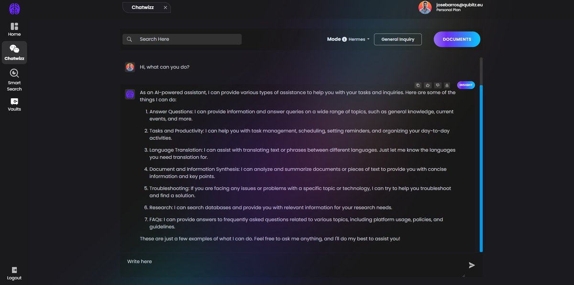This screenshot has height=285, width=574.
Task: Focus the Write here message box
Action: pyautogui.click(x=293, y=264)
